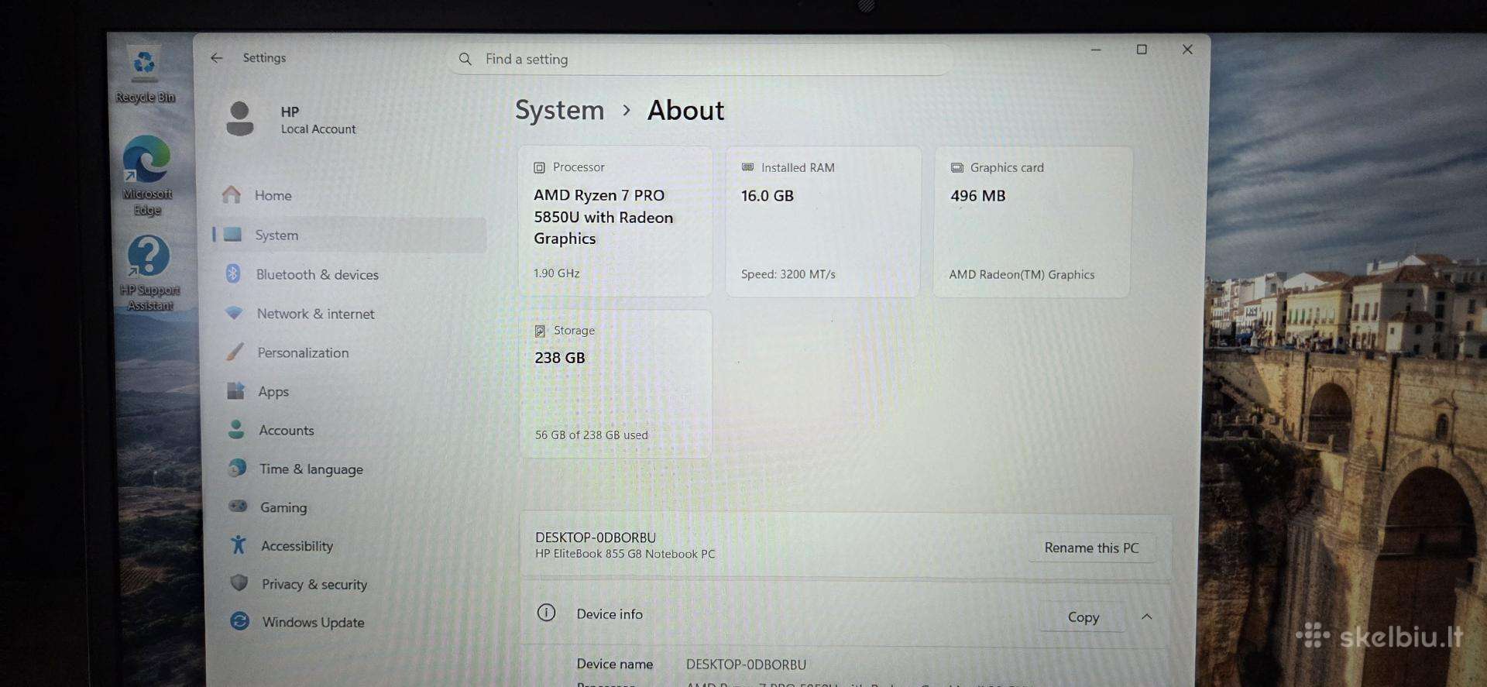This screenshot has width=1487, height=687.
Task: Click HP EliteBook 855 G8 Notebook PC text
Action: (625, 554)
